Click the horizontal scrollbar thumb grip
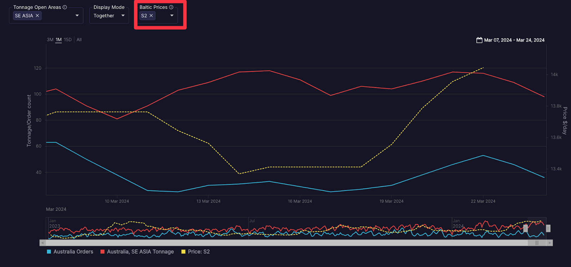Screen dimensions: 571x267 pos(537,243)
